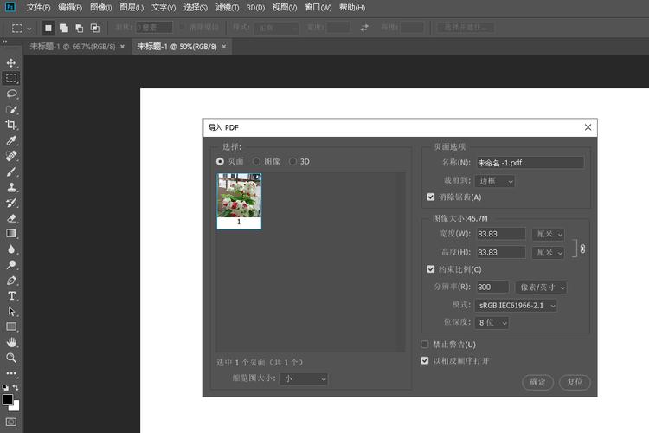Select the Eraser tool
Screen dimensions: 649x433
(x=11, y=218)
